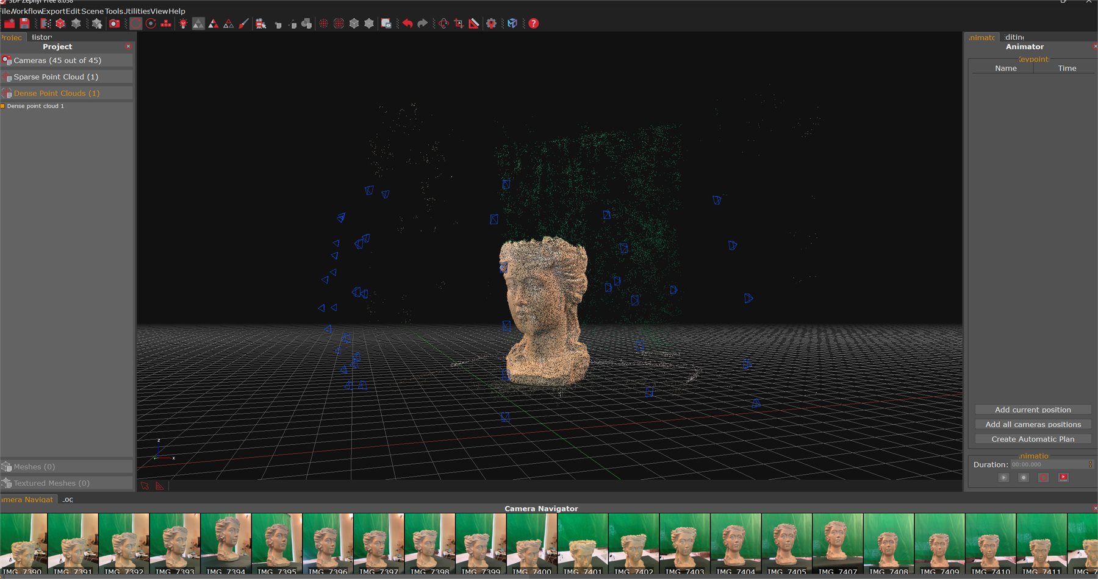1098x579 pixels.
Task: Click the red camera screenshot icon
Action: pyautogui.click(x=114, y=23)
